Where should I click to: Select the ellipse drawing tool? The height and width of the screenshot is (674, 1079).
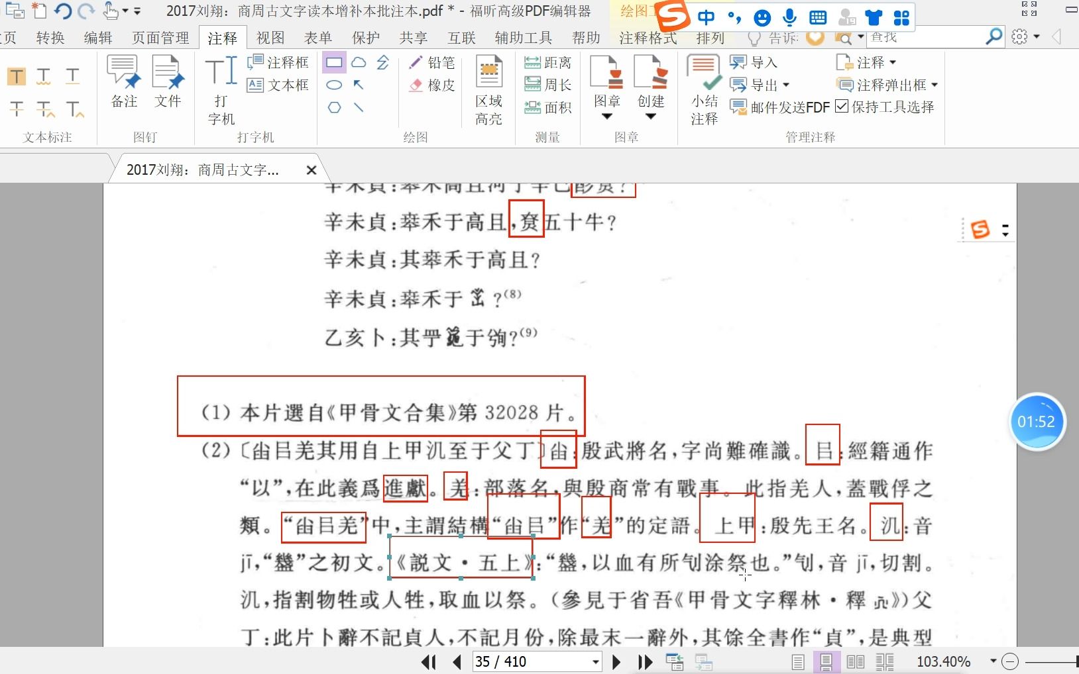[335, 85]
